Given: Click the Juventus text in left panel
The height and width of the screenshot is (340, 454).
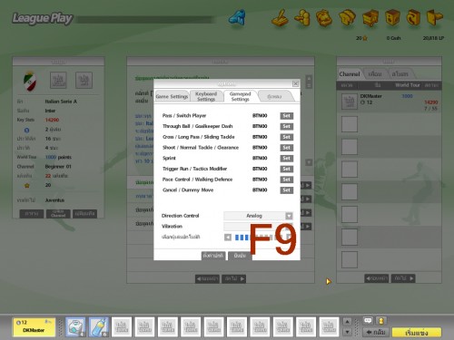Looking at the screenshot, I should [x=54, y=200].
